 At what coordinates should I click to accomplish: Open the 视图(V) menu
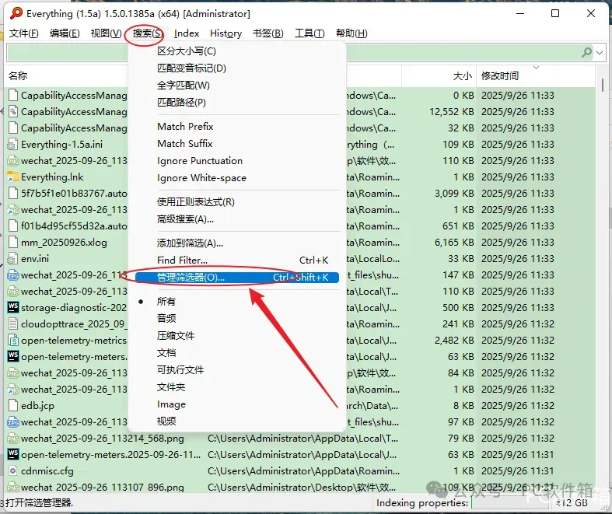[107, 33]
